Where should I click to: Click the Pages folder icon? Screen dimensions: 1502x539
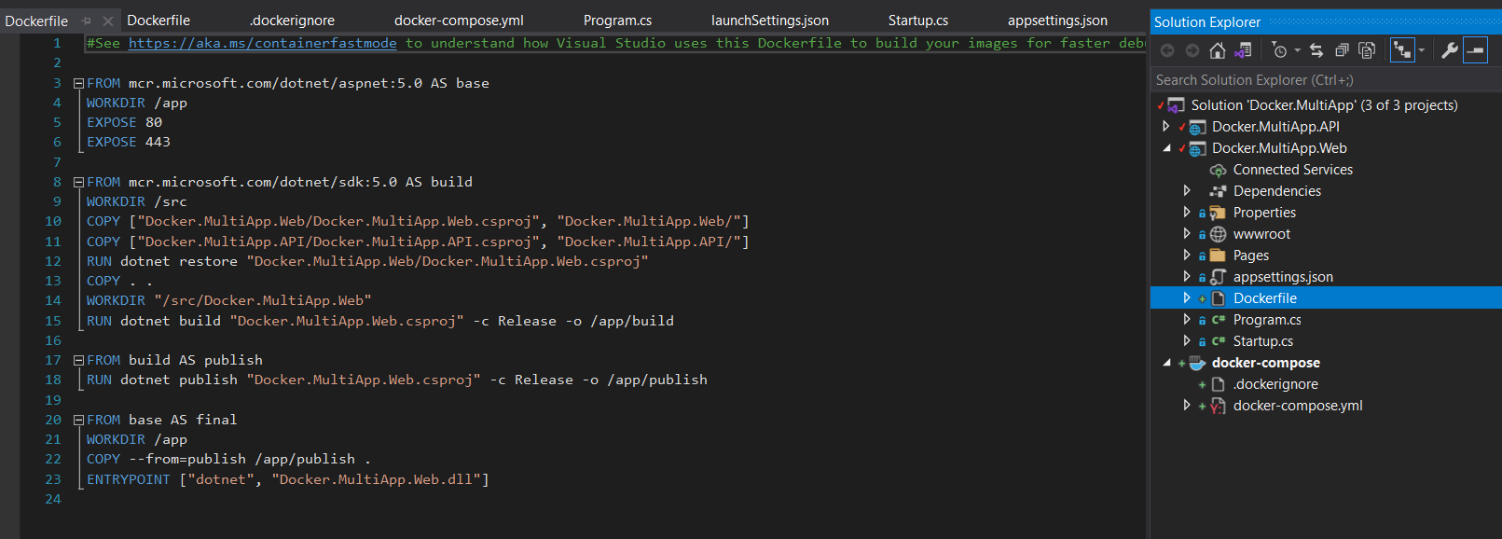(x=1218, y=256)
